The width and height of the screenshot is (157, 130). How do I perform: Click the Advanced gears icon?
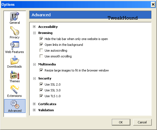pyautogui.click(x=15, y=104)
